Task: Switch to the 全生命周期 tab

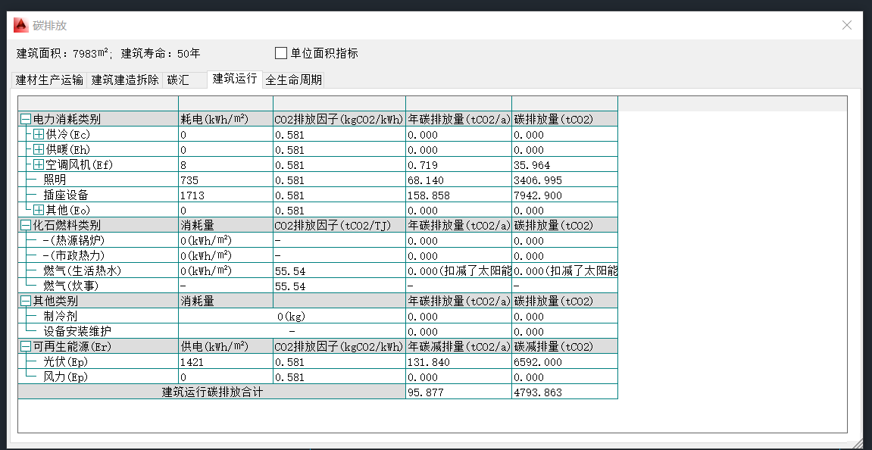Action: click(x=293, y=80)
